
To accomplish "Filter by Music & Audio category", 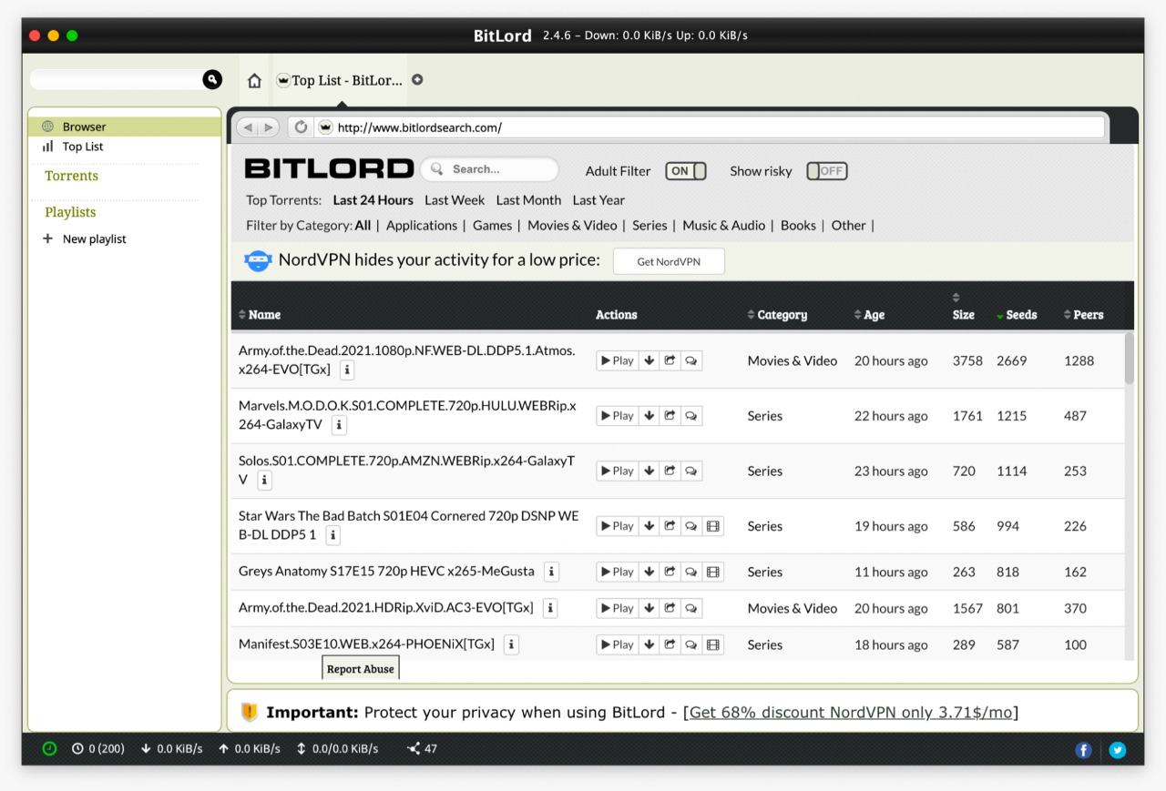I will point(724,226).
